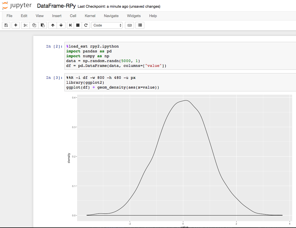296x228 pixels.
Task: Click the 'density' y-axis label
Action: (69, 158)
